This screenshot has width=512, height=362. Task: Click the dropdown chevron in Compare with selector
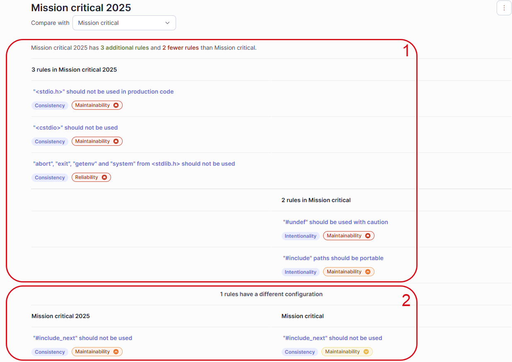click(x=167, y=23)
